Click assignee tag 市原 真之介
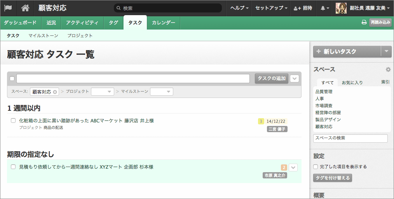This screenshot has height=199, width=394. (275, 175)
